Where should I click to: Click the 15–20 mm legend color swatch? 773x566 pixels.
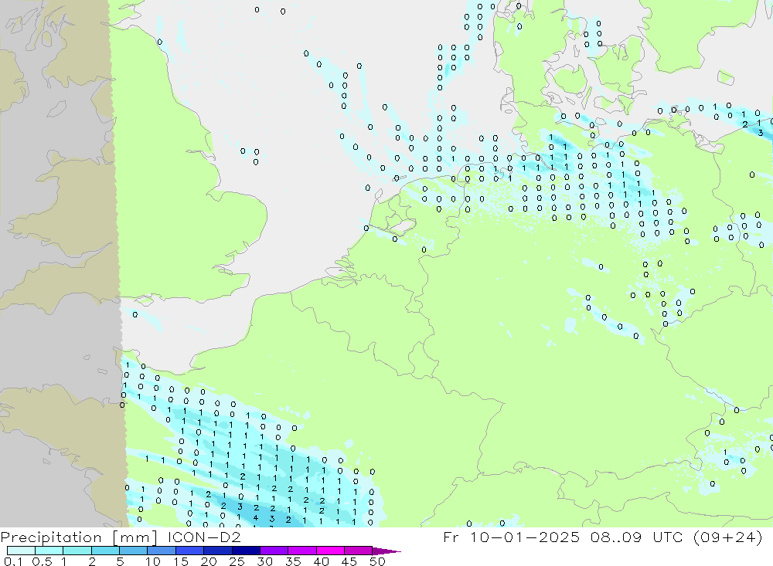pyautogui.click(x=190, y=551)
